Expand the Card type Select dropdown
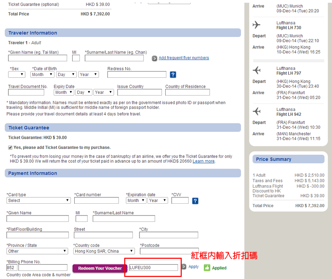This screenshot has height=279, width=332. click(x=38, y=201)
